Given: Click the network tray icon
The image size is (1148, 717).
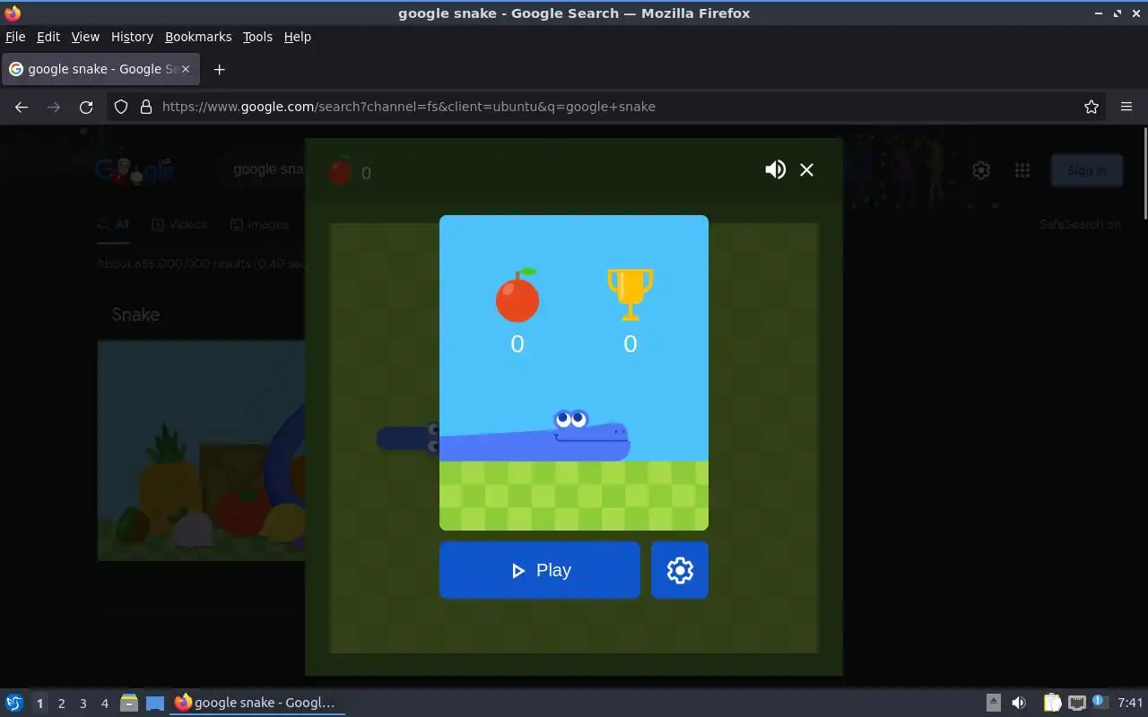Looking at the screenshot, I should [x=1077, y=703].
